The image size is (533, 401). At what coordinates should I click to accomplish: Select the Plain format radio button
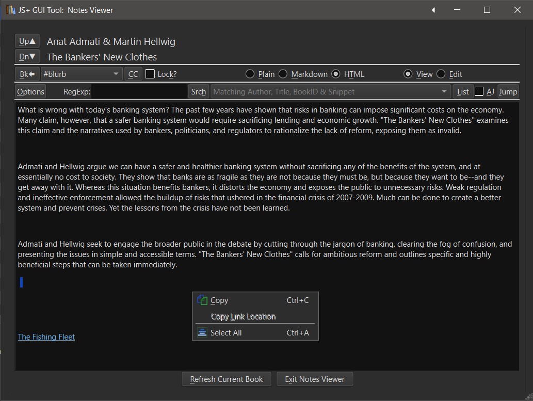click(x=250, y=74)
